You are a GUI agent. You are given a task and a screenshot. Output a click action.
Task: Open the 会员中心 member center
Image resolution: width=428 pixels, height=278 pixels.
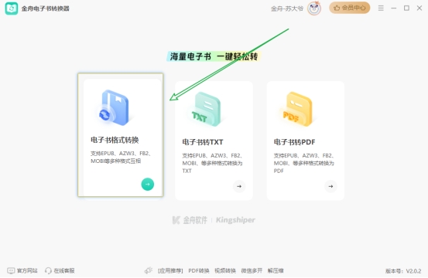click(x=349, y=8)
